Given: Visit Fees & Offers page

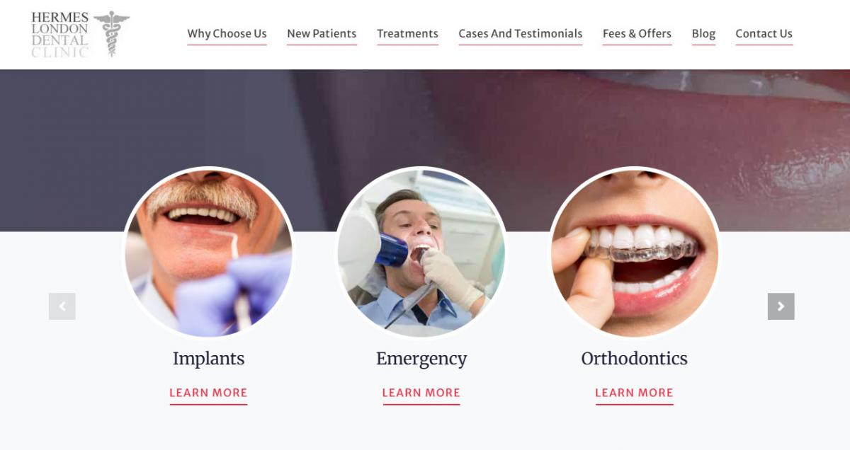Looking at the screenshot, I should pos(637,34).
